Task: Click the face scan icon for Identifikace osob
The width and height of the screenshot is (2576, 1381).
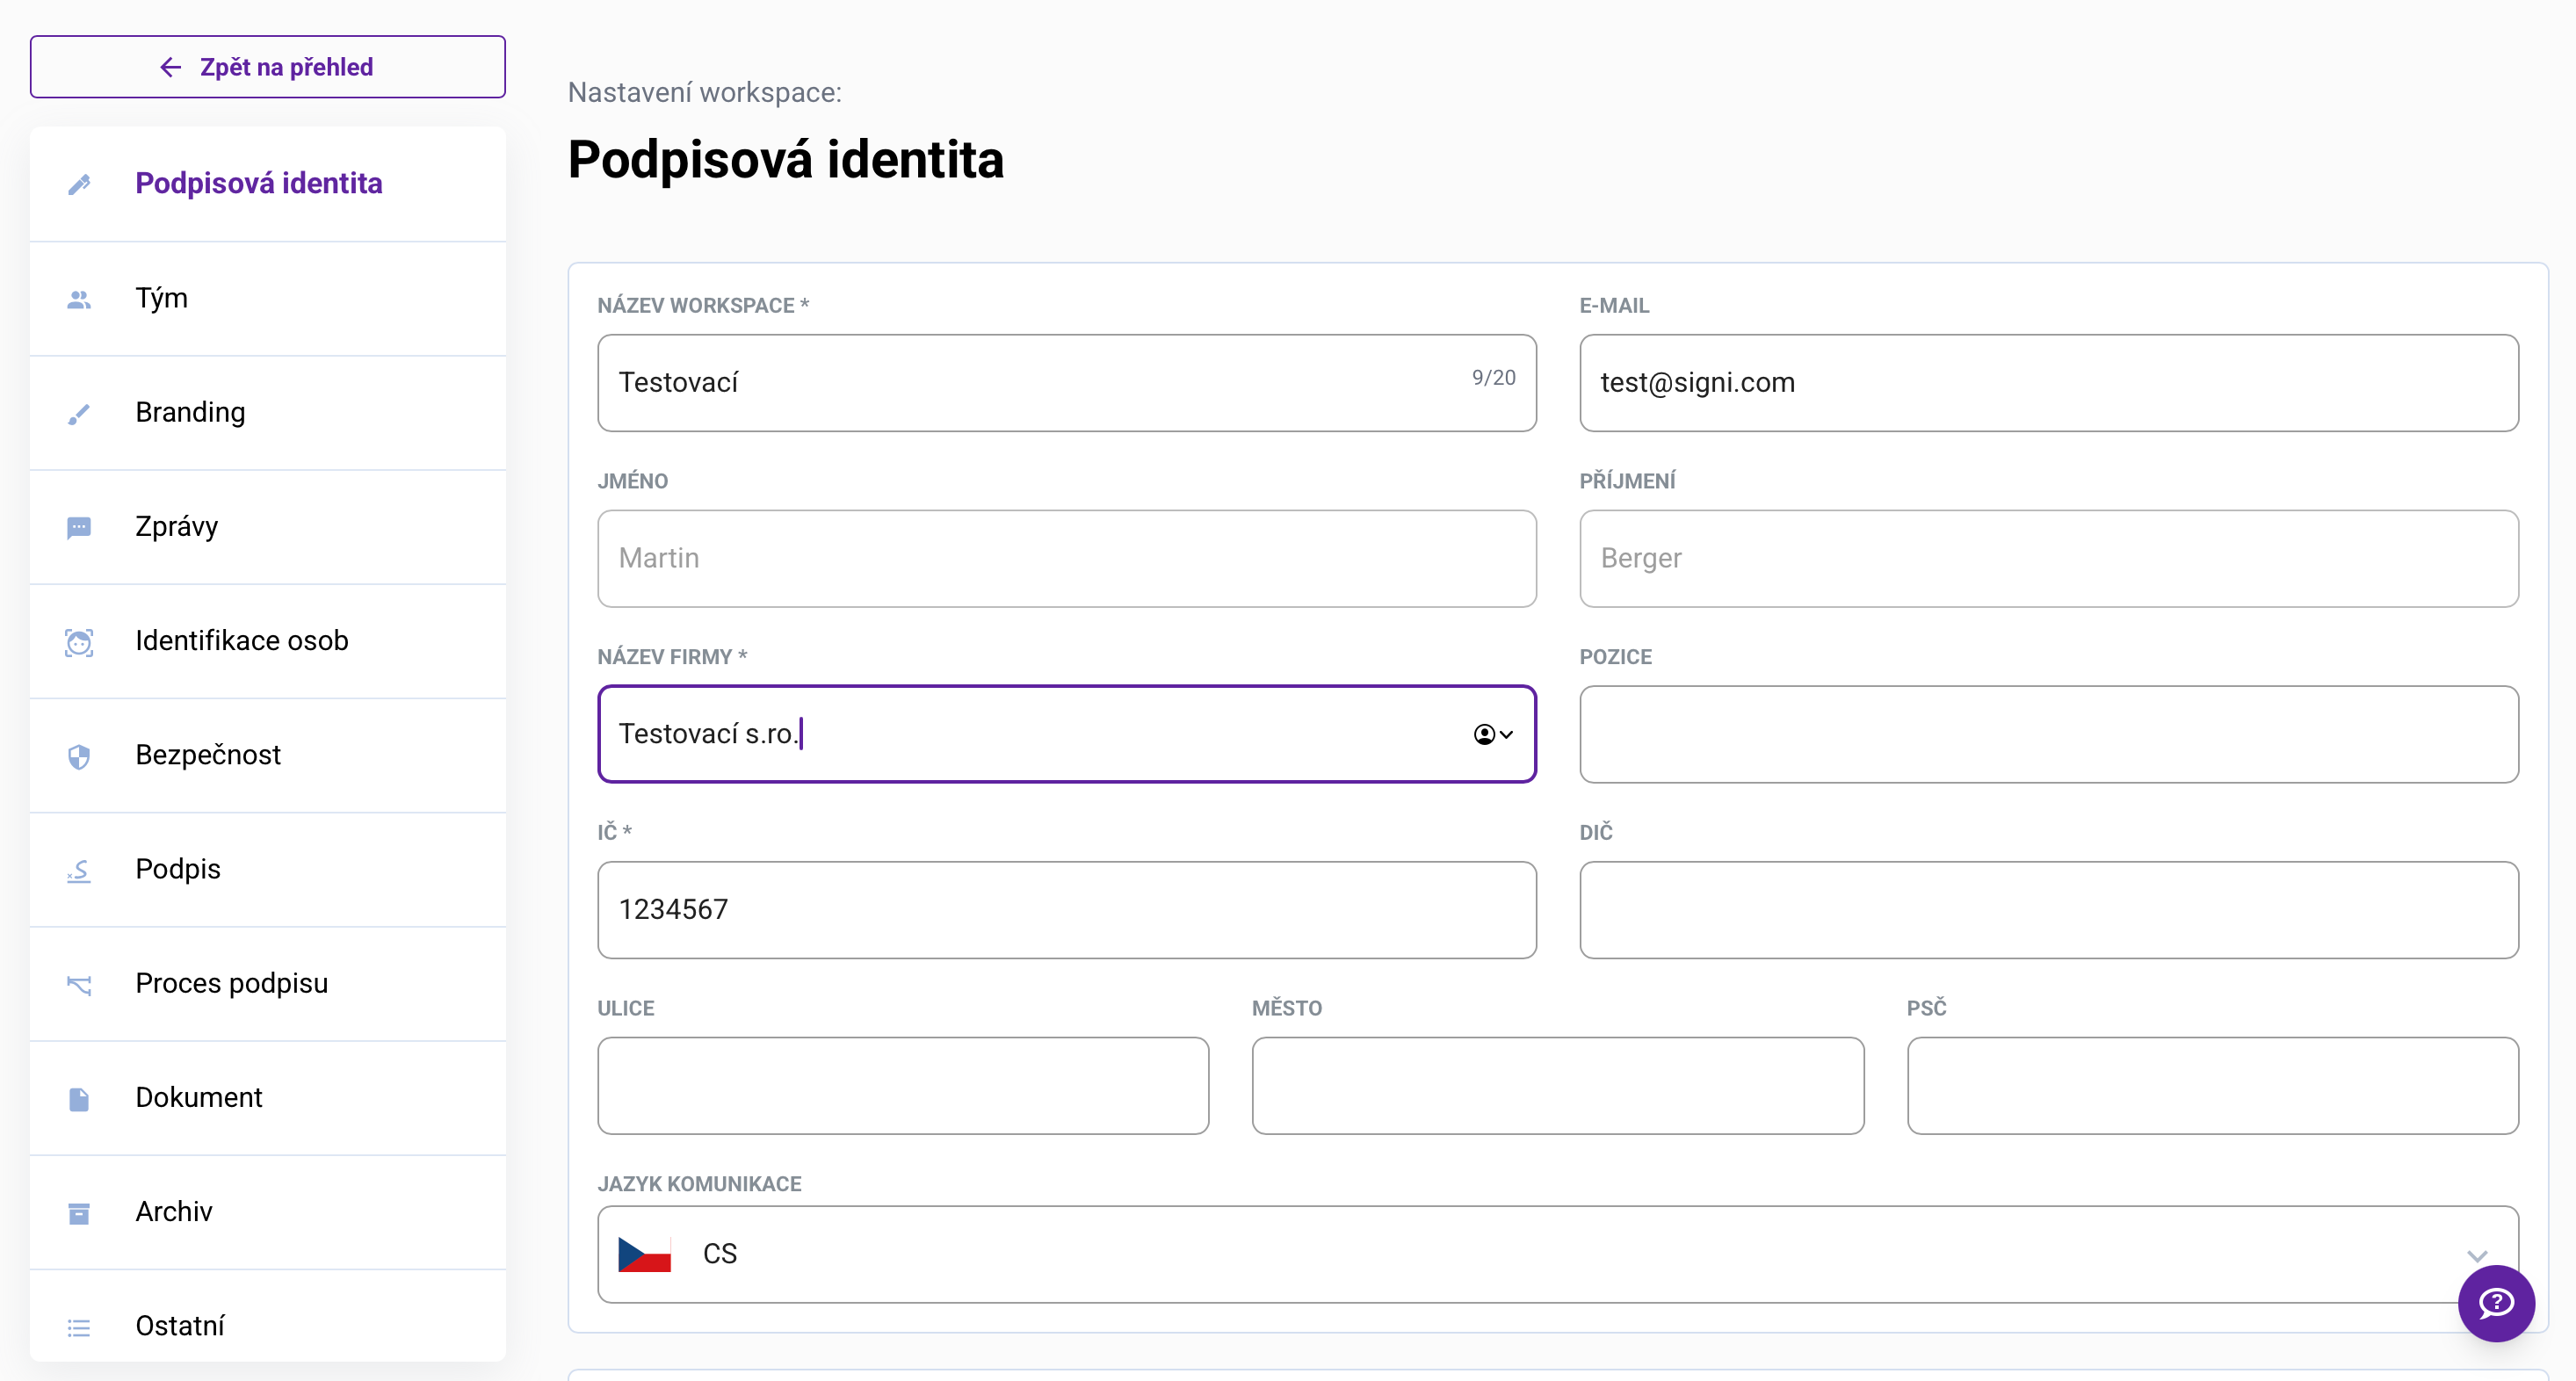Action: pos(79,642)
